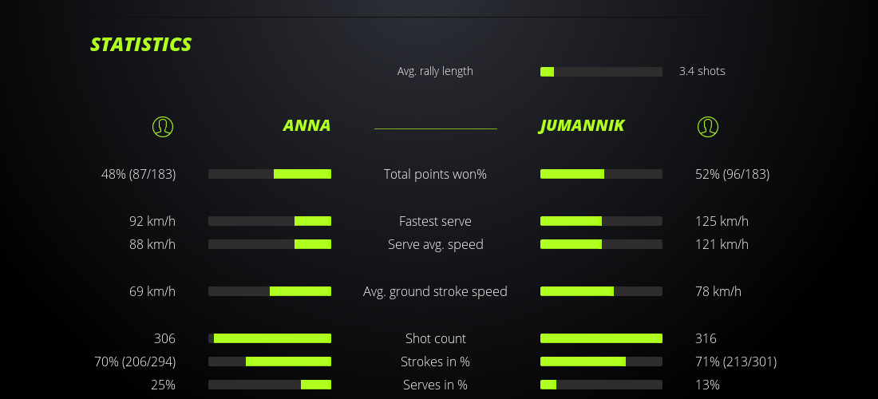
Task: Click Anna's 48% (87/183) value
Action: pos(138,174)
